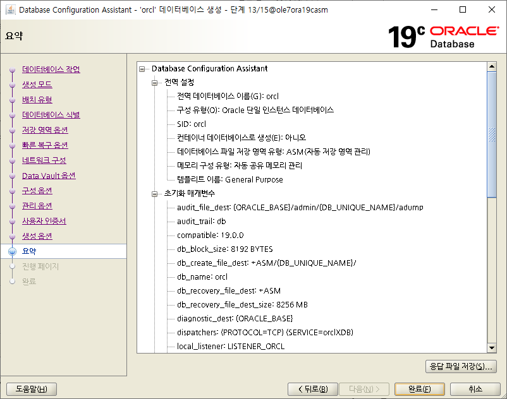Select the SID: orcl row
The image size is (507, 399).
(x=192, y=124)
